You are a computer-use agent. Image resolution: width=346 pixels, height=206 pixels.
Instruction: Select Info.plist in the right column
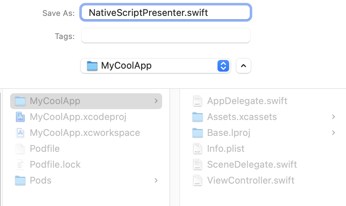(x=226, y=149)
